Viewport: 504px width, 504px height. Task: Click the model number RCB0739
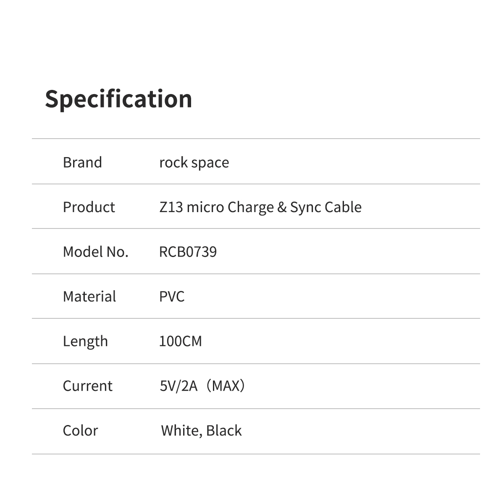point(188,252)
